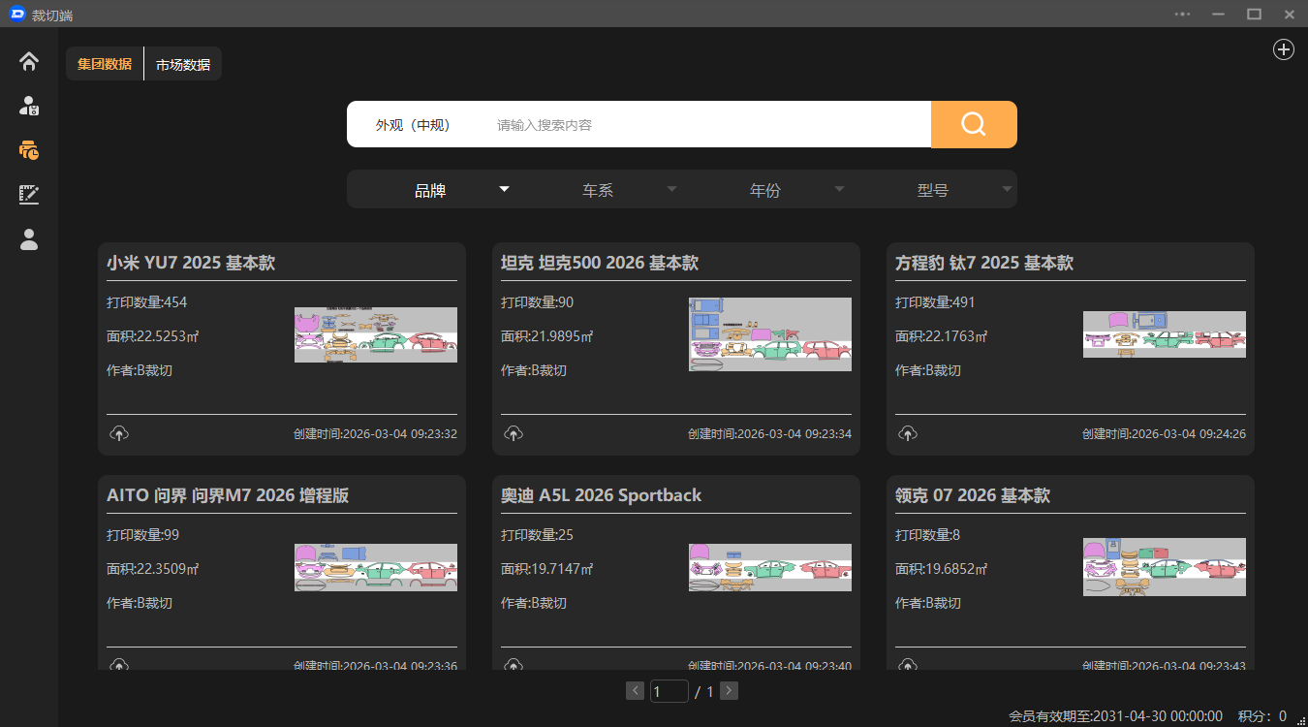Click the page number input box
The height and width of the screenshot is (727, 1308).
tap(670, 691)
